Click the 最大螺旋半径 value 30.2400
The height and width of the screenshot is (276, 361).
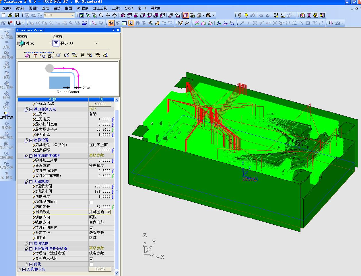pos(100,130)
